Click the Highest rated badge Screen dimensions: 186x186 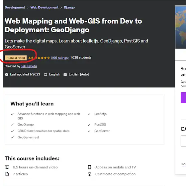click(x=16, y=58)
